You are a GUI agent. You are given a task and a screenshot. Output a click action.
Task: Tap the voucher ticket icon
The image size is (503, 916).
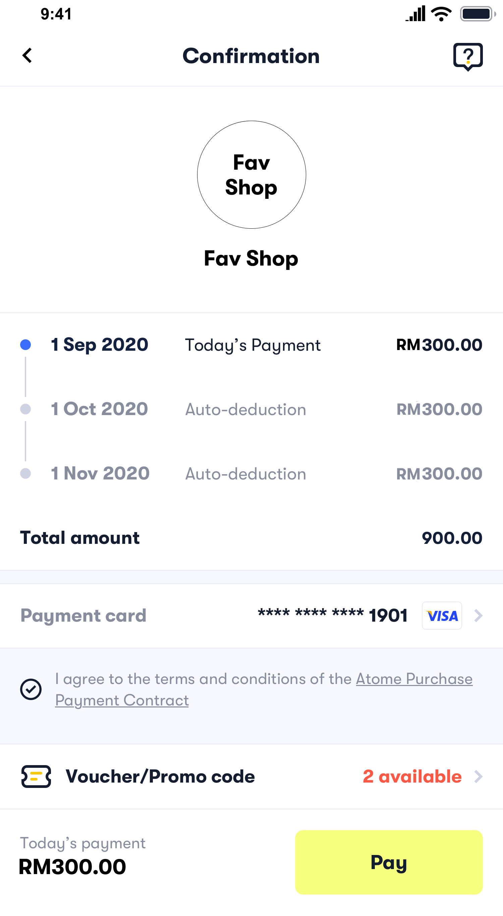tap(36, 776)
